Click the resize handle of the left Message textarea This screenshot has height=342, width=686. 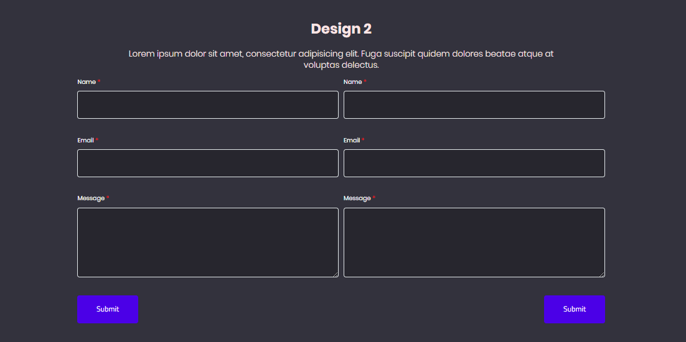pos(336,274)
